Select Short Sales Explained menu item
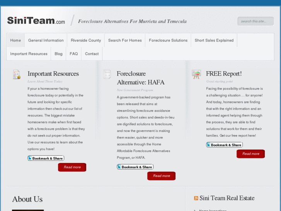The width and height of the screenshot is (281, 211). (214, 40)
